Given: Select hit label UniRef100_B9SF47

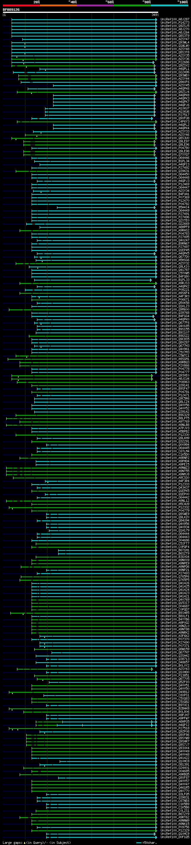Looking at the screenshot, I should 175,389.
